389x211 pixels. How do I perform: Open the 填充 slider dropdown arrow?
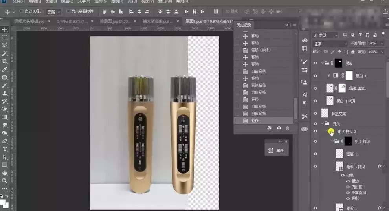[x=382, y=52]
